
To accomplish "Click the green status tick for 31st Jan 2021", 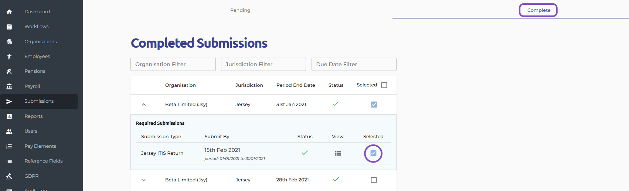I will coord(336,104).
